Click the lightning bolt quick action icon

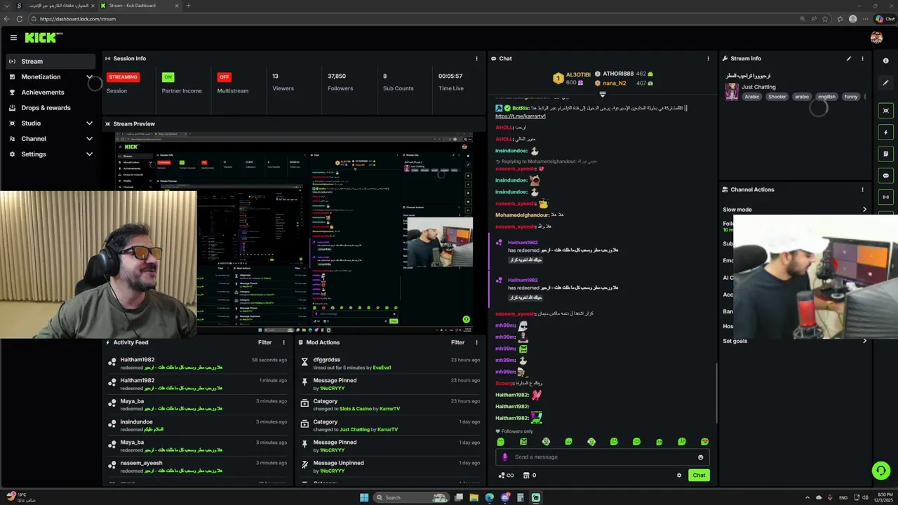point(886,133)
